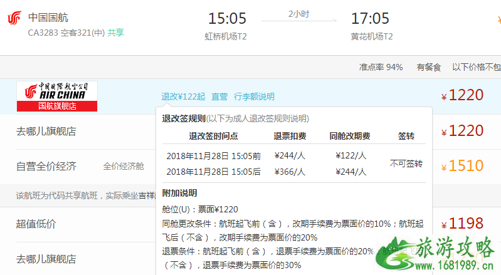Click 黄花机场T2 arrival airport

(372, 37)
